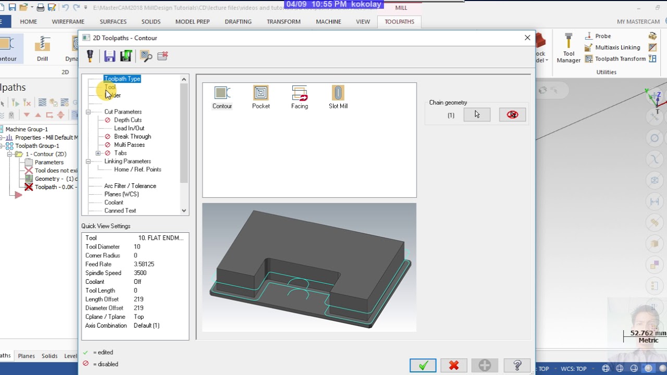Load parameters with the green arrow disk icon

126,56
